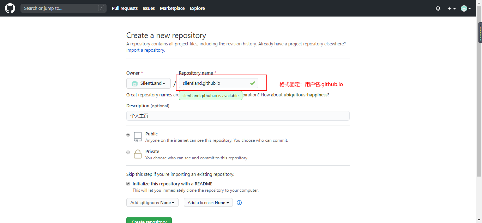Open the plus create-new menu

[x=452, y=8]
